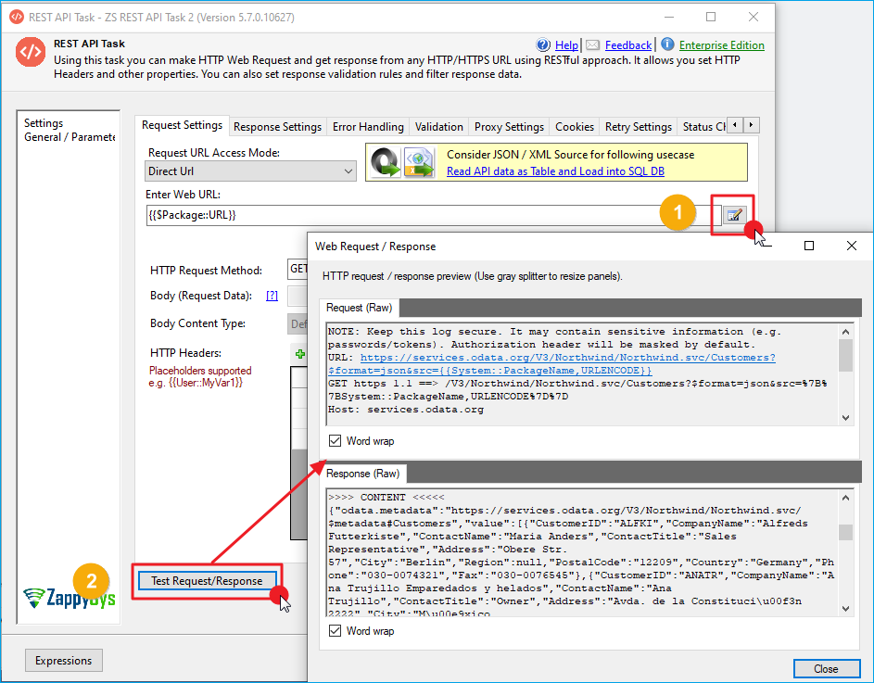Open the URL editor pencil icon
Image resolution: width=874 pixels, height=683 pixels.
733,212
